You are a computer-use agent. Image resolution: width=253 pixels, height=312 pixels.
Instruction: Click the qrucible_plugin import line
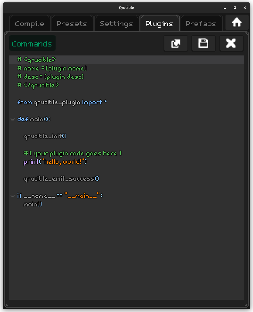[62, 102]
